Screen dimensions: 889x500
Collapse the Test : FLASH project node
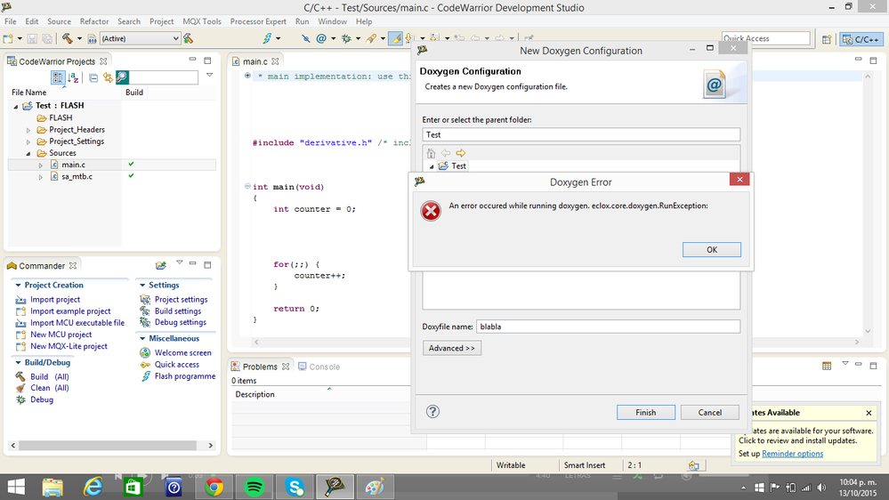[x=16, y=106]
